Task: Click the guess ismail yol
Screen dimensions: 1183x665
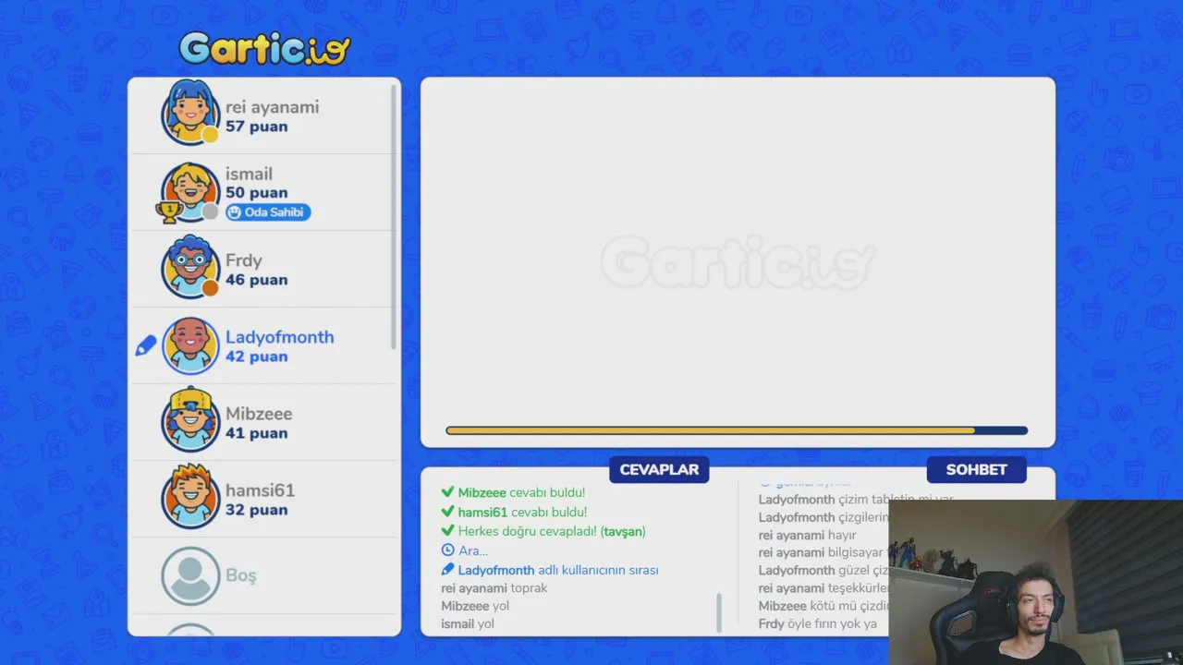Action: coord(468,623)
